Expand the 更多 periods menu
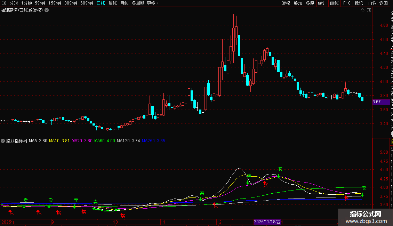This screenshot has height=226, width=393. (x=153, y=3)
